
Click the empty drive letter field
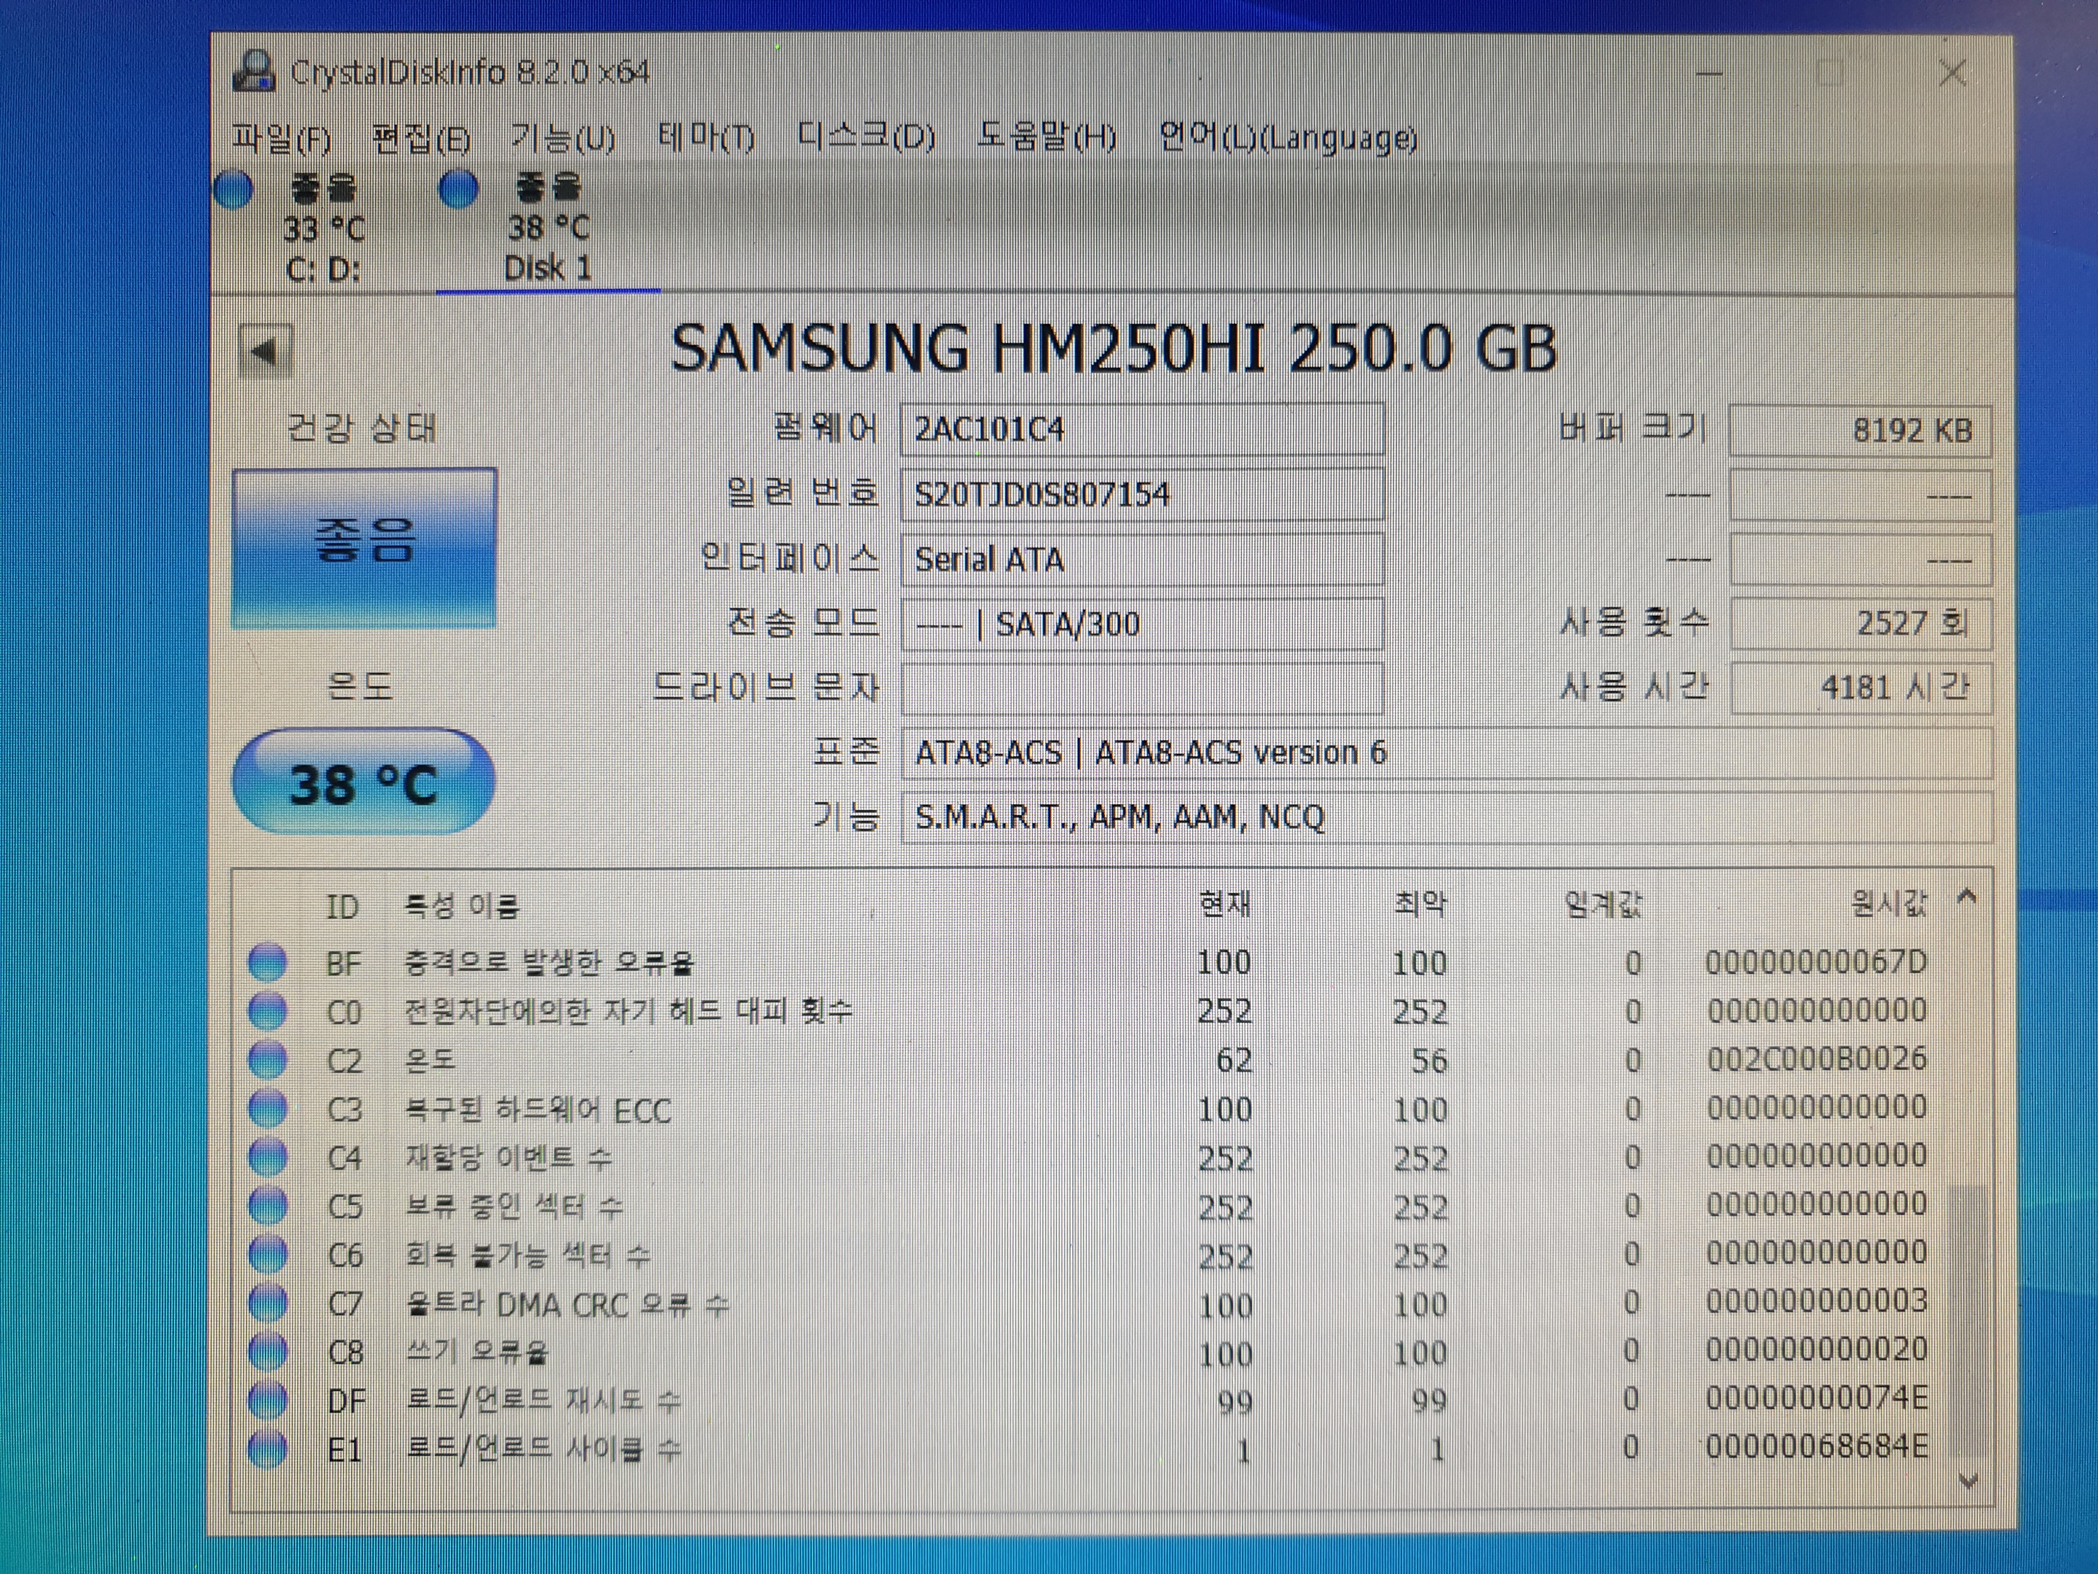[1142, 688]
